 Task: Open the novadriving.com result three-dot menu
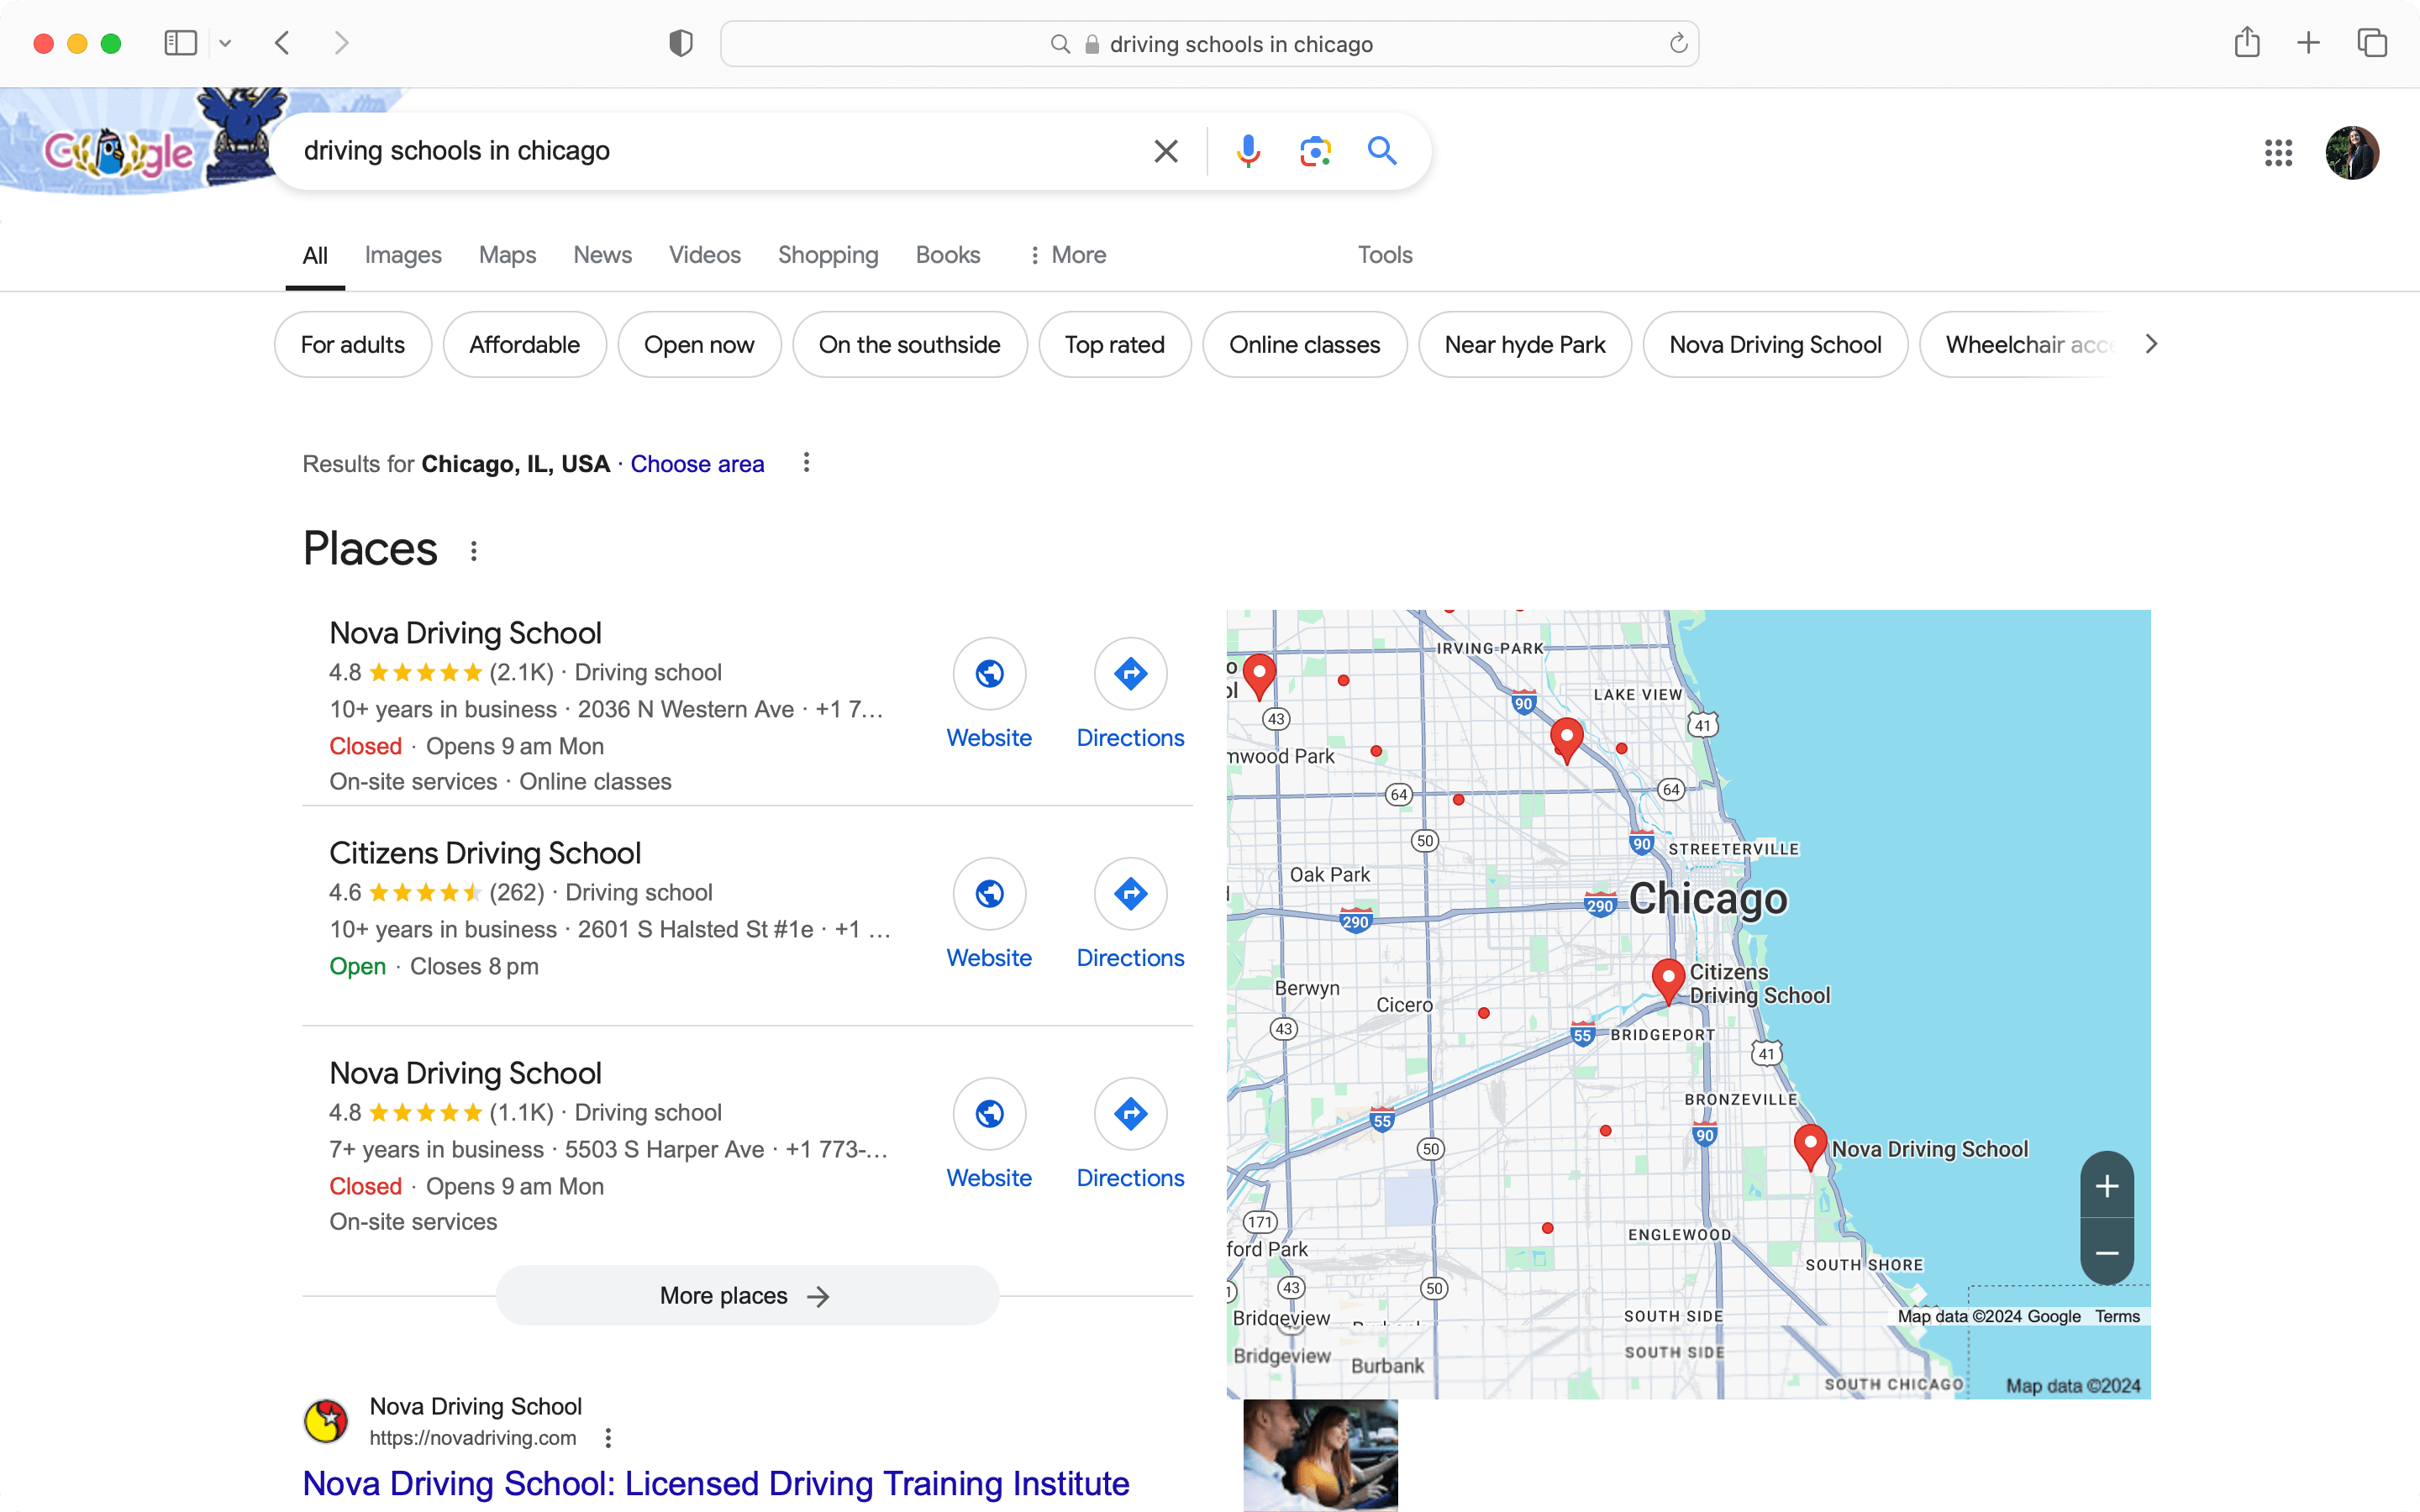point(608,1438)
